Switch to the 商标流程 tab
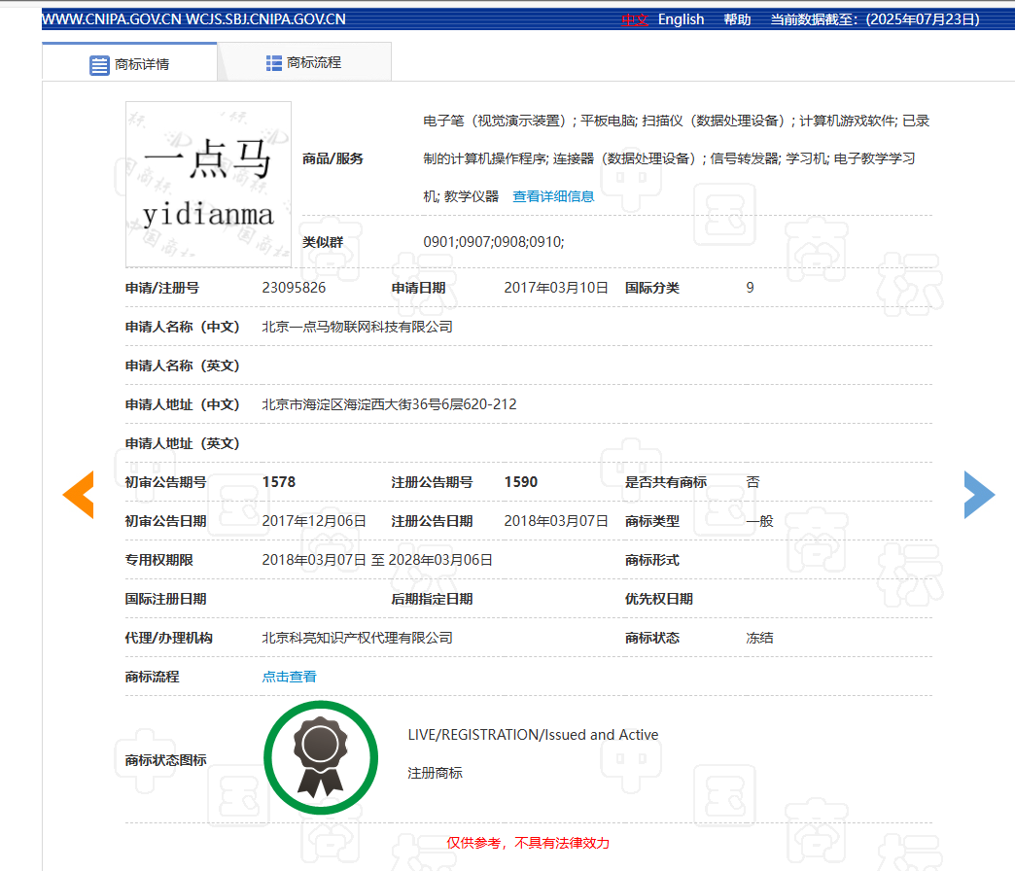 [303, 62]
